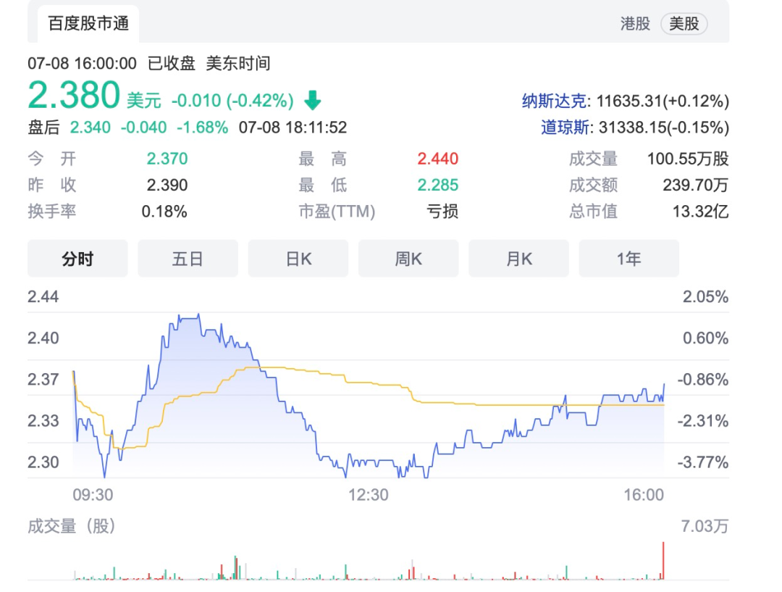Switch to the 五日 chart tab
This screenshot has height=592, width=782.
[188, 259]
